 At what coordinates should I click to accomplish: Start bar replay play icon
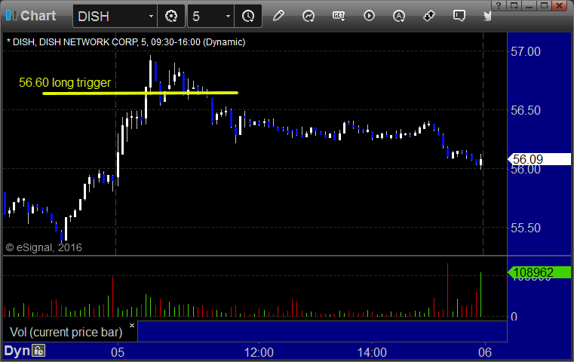click(369, 16)
